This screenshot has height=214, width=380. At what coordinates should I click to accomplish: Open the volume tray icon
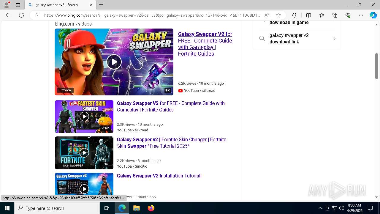tap(342, 208)
